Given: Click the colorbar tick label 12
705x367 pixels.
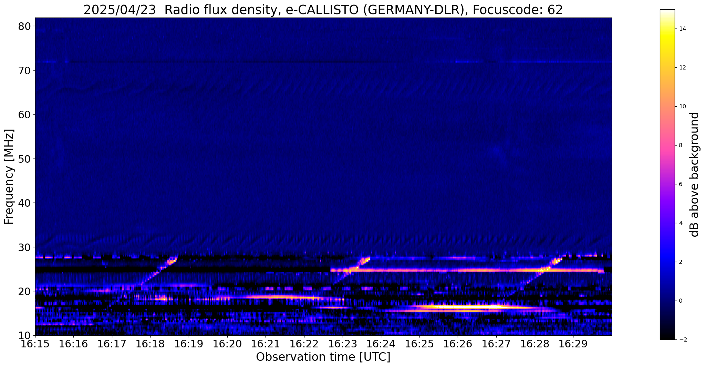Looking at the screenshot, I should click(682, 68).
